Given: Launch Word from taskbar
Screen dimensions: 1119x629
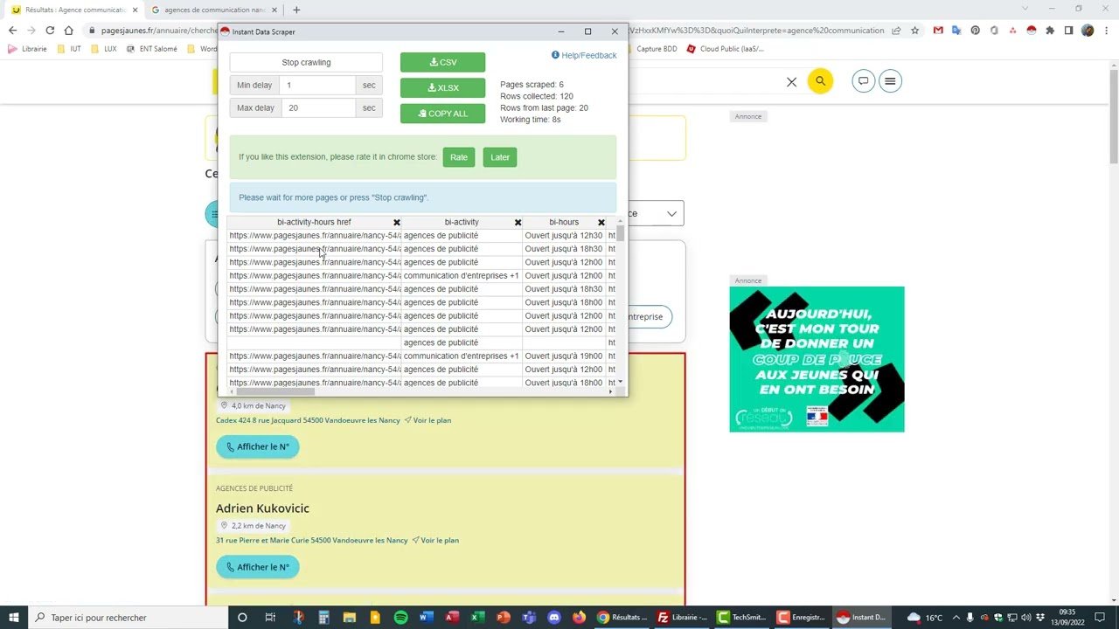Looking at the screenshot, I should click(426, 618).
